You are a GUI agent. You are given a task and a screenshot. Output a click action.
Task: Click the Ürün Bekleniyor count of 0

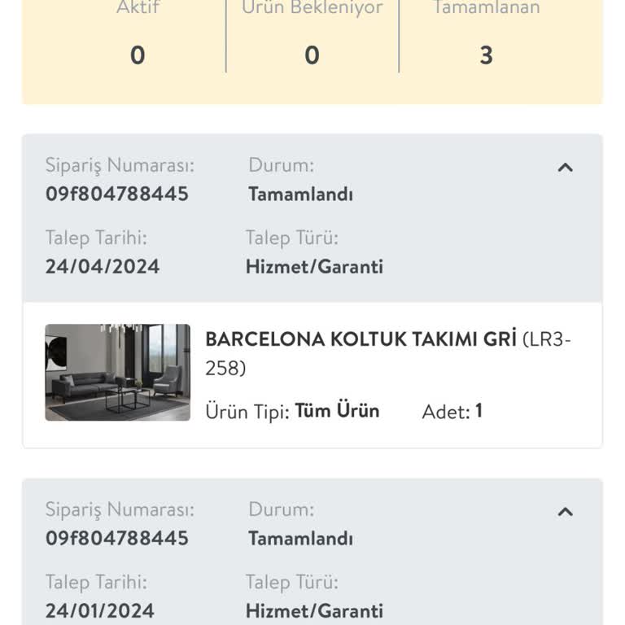312,55
